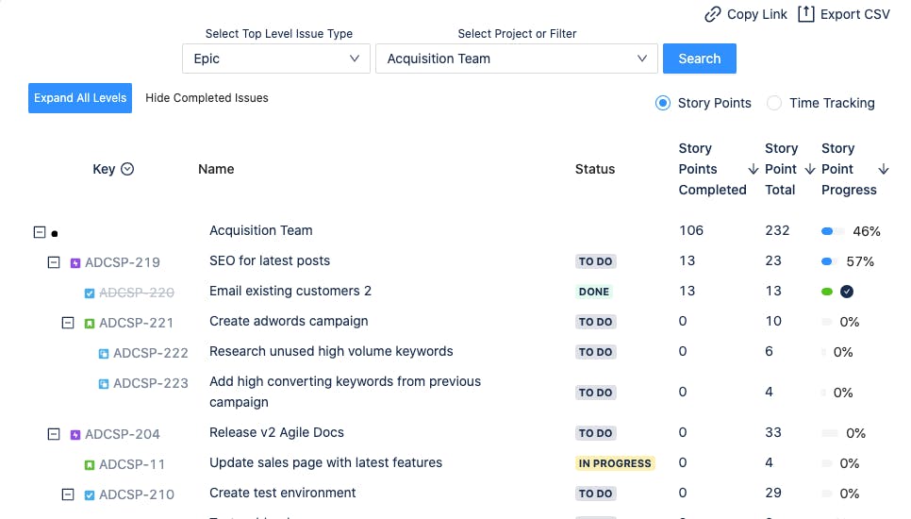The width and height of the screenshot is (911, 519).
Task: Click the sort arrow next to Story Point Progress
Action: pos(884,169)
